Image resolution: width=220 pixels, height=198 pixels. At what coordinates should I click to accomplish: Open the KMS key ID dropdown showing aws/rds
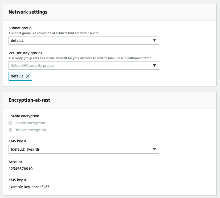pos(83,149)
